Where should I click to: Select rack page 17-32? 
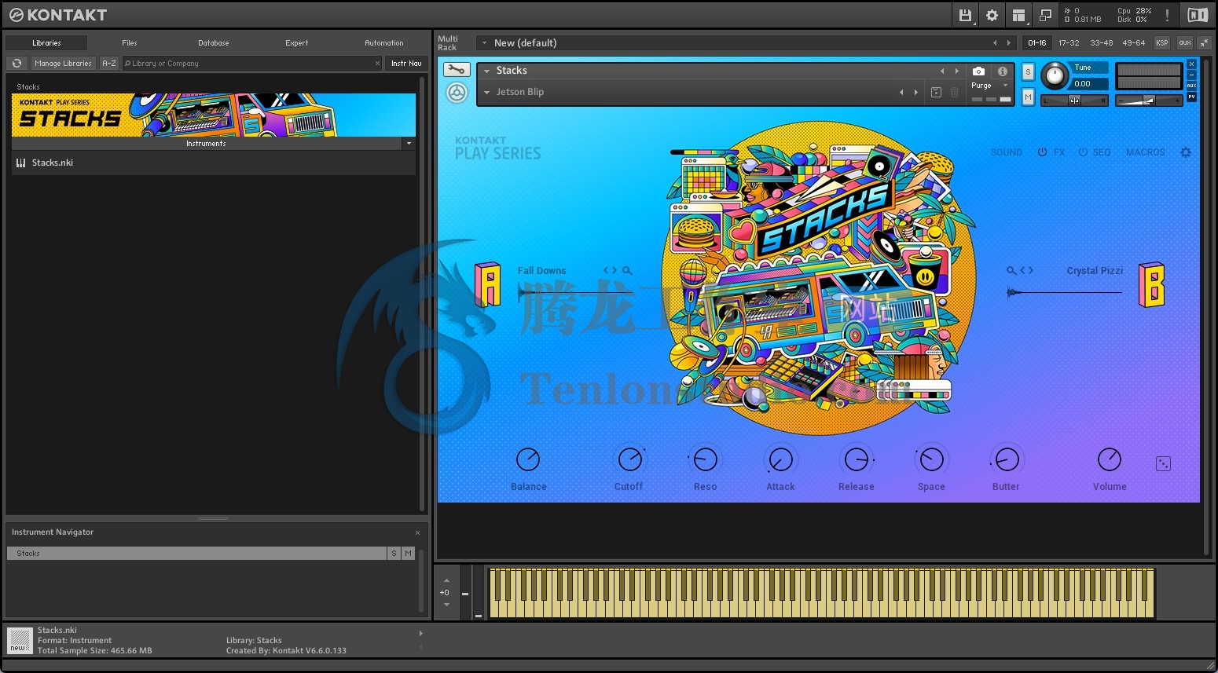coord(1069,43)
